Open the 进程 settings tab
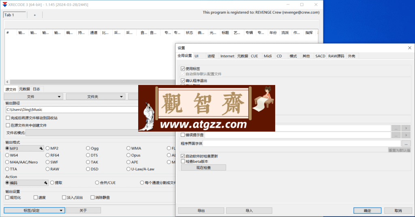 pyautogui.click(x=211, y=56)
